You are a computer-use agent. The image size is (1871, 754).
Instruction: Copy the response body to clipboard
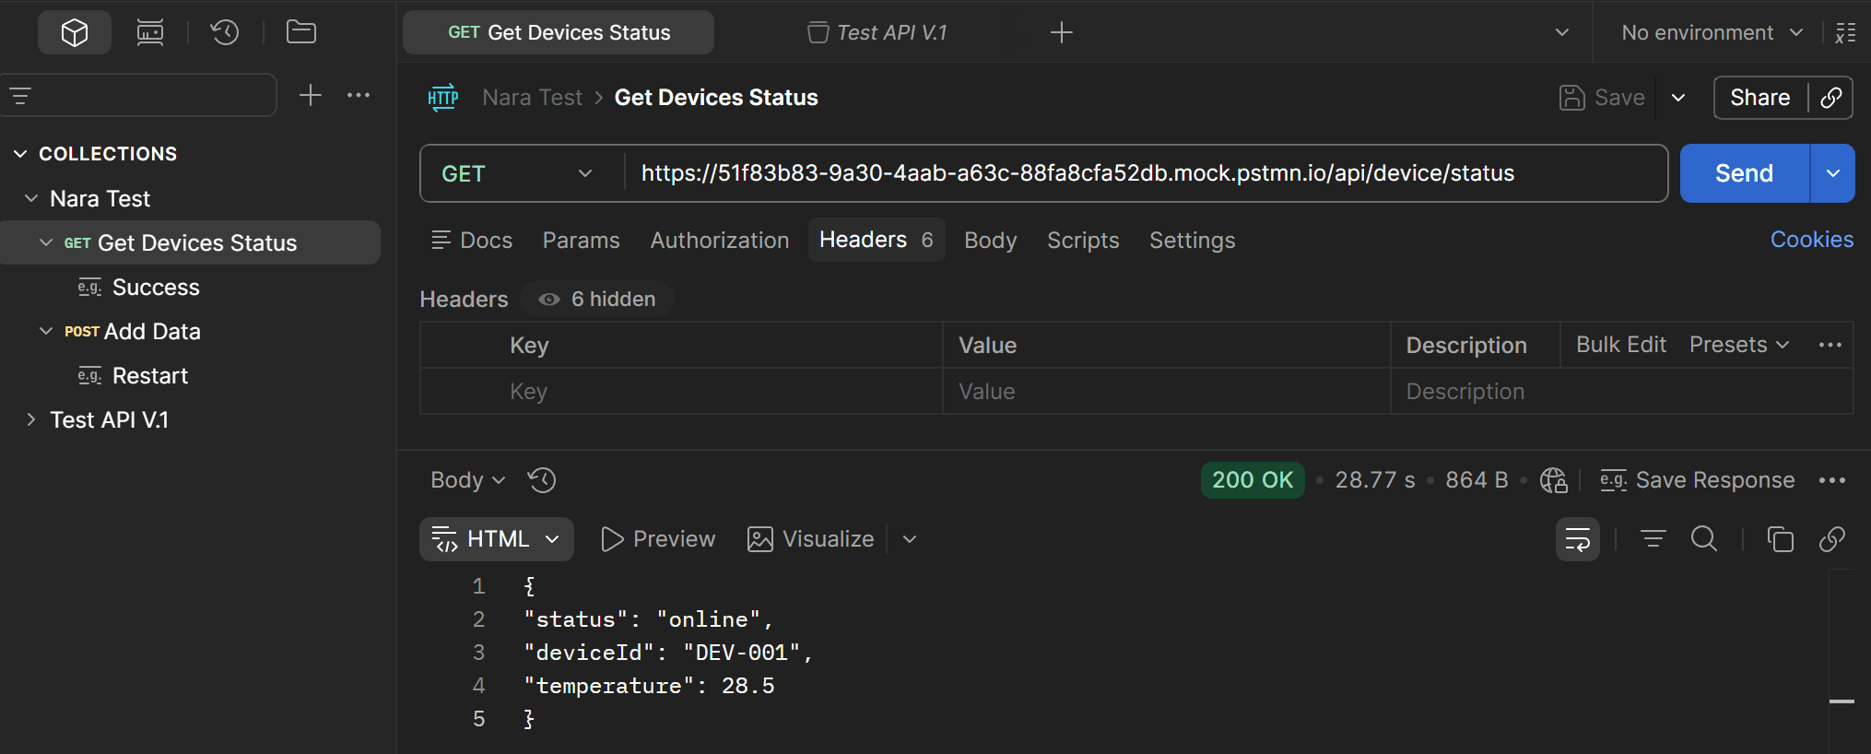pyautogui.click(x=1781, y=539)
